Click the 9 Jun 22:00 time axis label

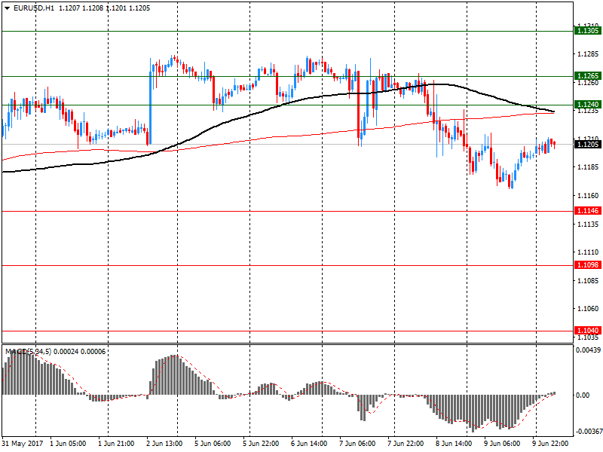pyautogui.click(x=550, y=444)
